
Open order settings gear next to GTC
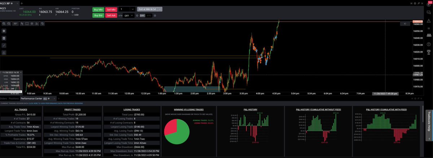coord(155,15)
